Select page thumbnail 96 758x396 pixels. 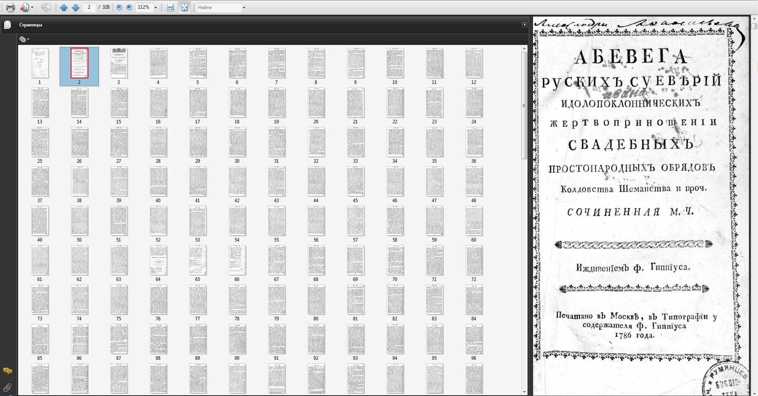pos(474,339)
